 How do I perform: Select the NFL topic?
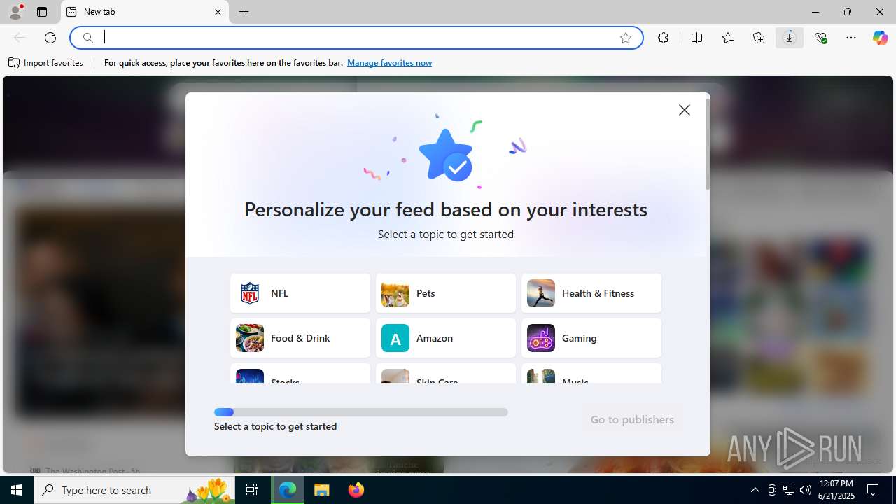pos(300,293)
